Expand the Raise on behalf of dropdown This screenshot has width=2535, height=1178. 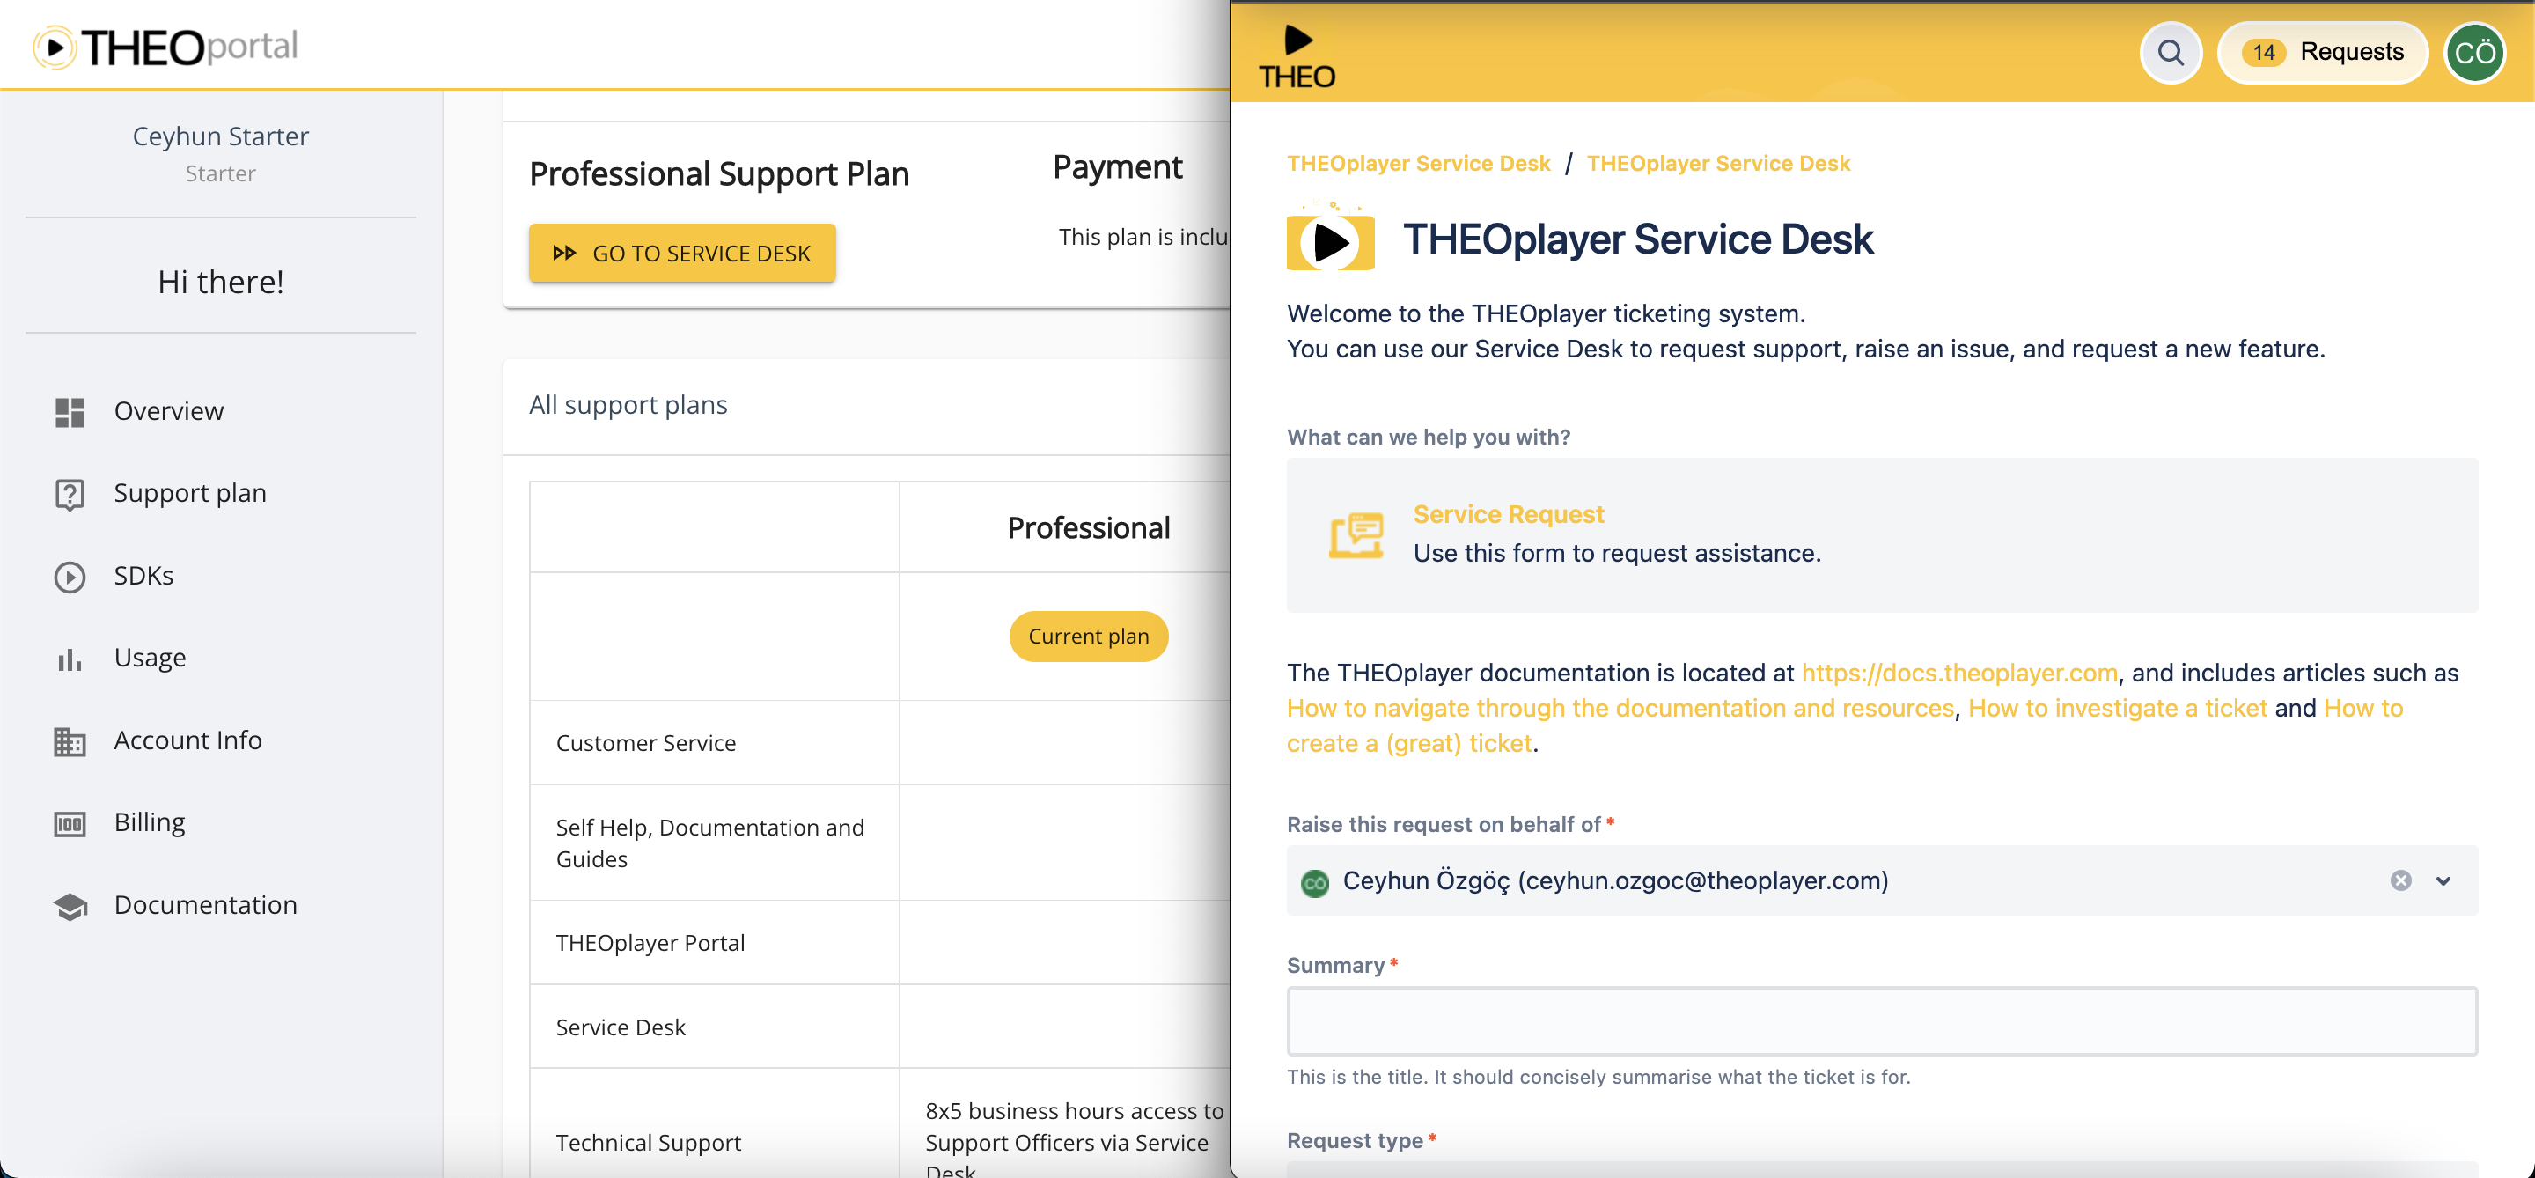2443,880
